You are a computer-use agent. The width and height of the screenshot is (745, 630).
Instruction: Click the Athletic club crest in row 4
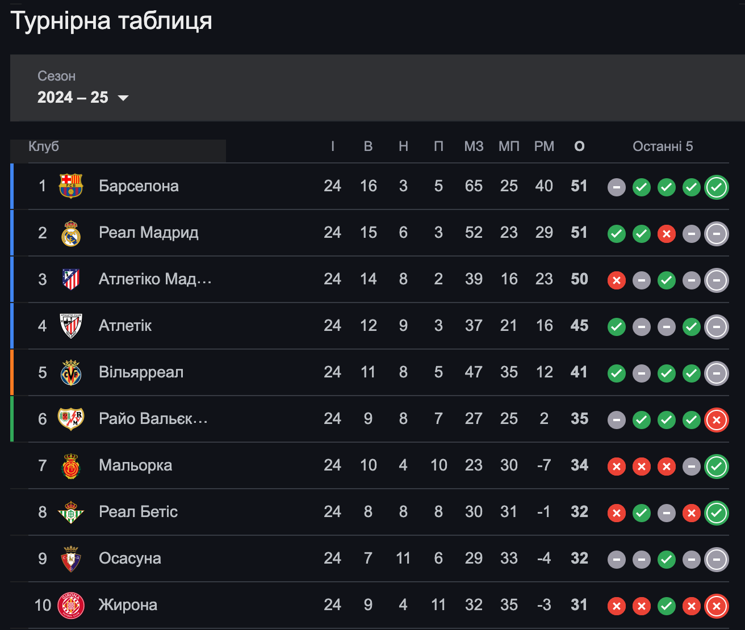[x=71, y=326]
